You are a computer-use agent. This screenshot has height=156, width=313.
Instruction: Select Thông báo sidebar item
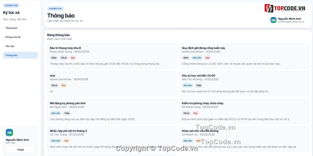point(20,55)
